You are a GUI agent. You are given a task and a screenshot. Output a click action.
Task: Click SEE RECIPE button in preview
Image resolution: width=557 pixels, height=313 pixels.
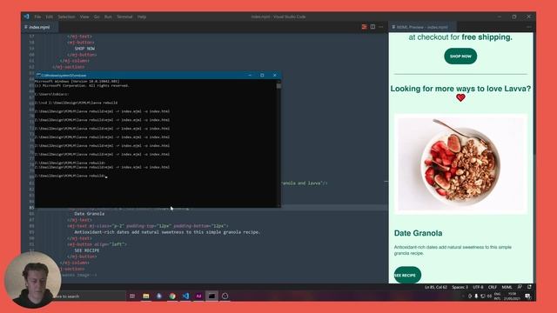407,275
